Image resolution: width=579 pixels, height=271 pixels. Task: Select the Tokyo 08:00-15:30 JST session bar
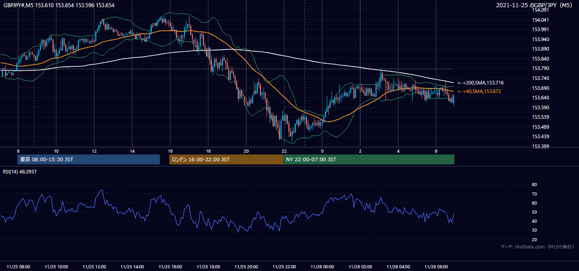pos(88,159)
